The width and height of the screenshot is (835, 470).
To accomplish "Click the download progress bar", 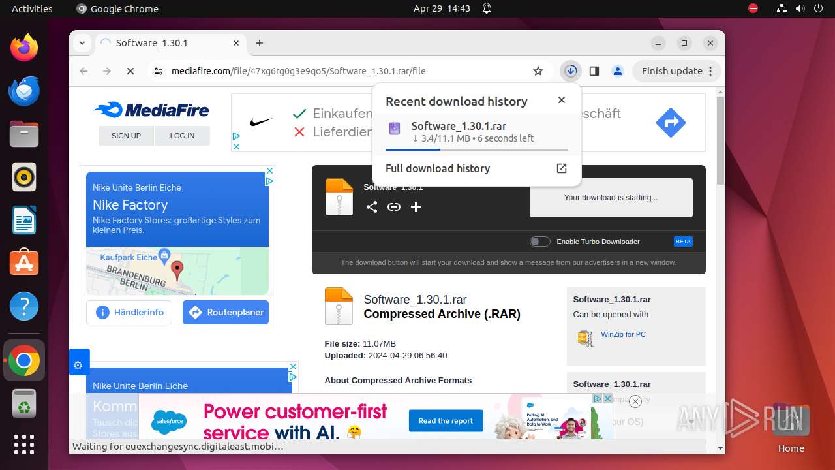I will click(x=476, y=149).
